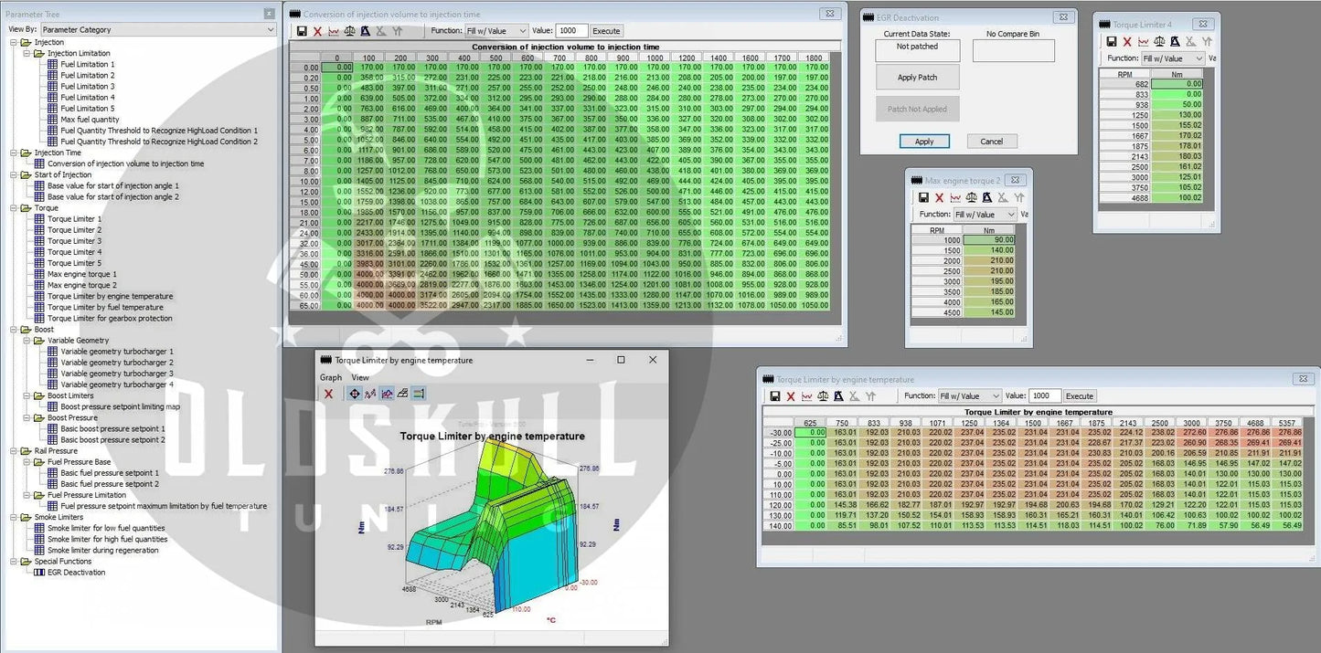The image size is (1321, 653).
Task: Click save icon in Torque Limiter by engine temperature table
Action: (775, 396)
